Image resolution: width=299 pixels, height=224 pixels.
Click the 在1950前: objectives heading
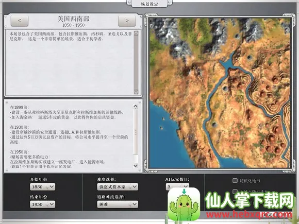(x=20, y=152)
